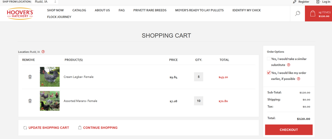Click the Order Options heading
The width and height of the screenshot is (332, 139).
[x=275, y=52]
